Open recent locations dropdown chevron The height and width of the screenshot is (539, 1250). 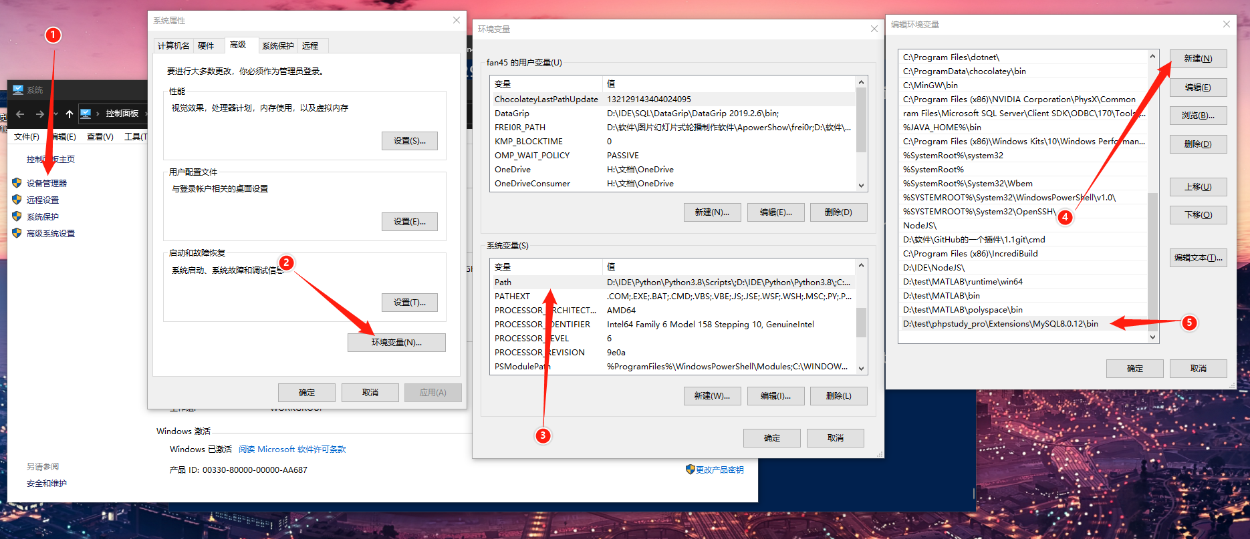55,114
